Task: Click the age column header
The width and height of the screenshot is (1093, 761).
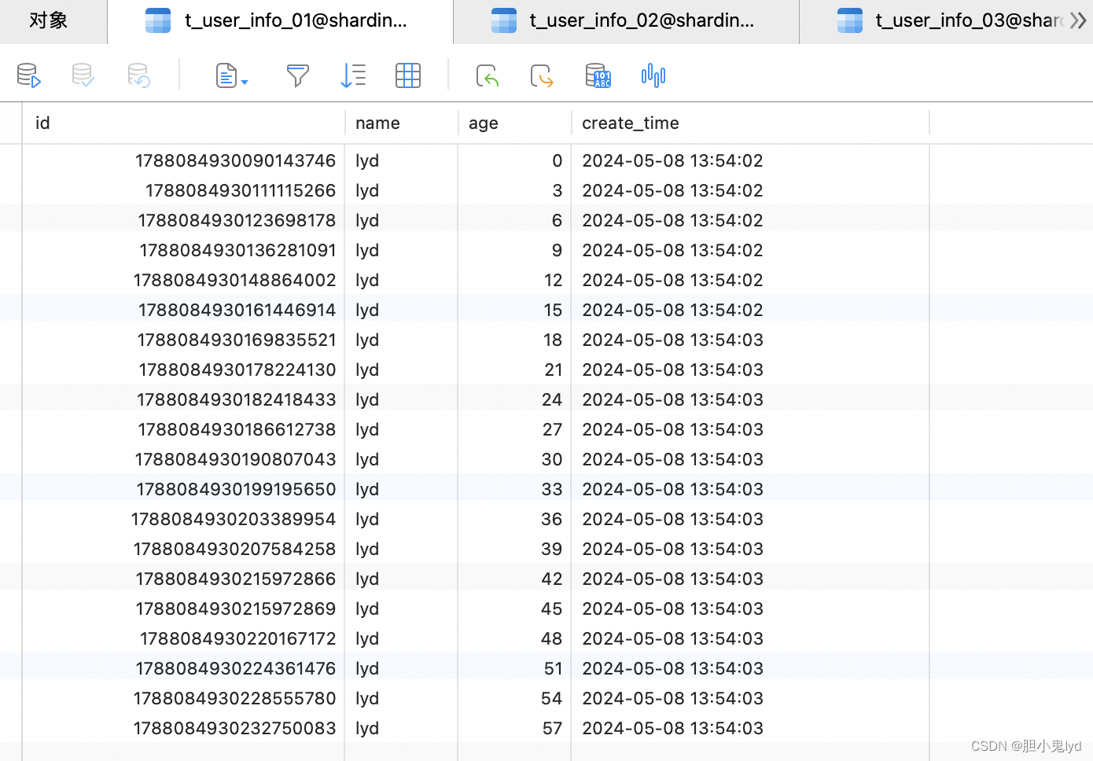Action: click(514, 123)
